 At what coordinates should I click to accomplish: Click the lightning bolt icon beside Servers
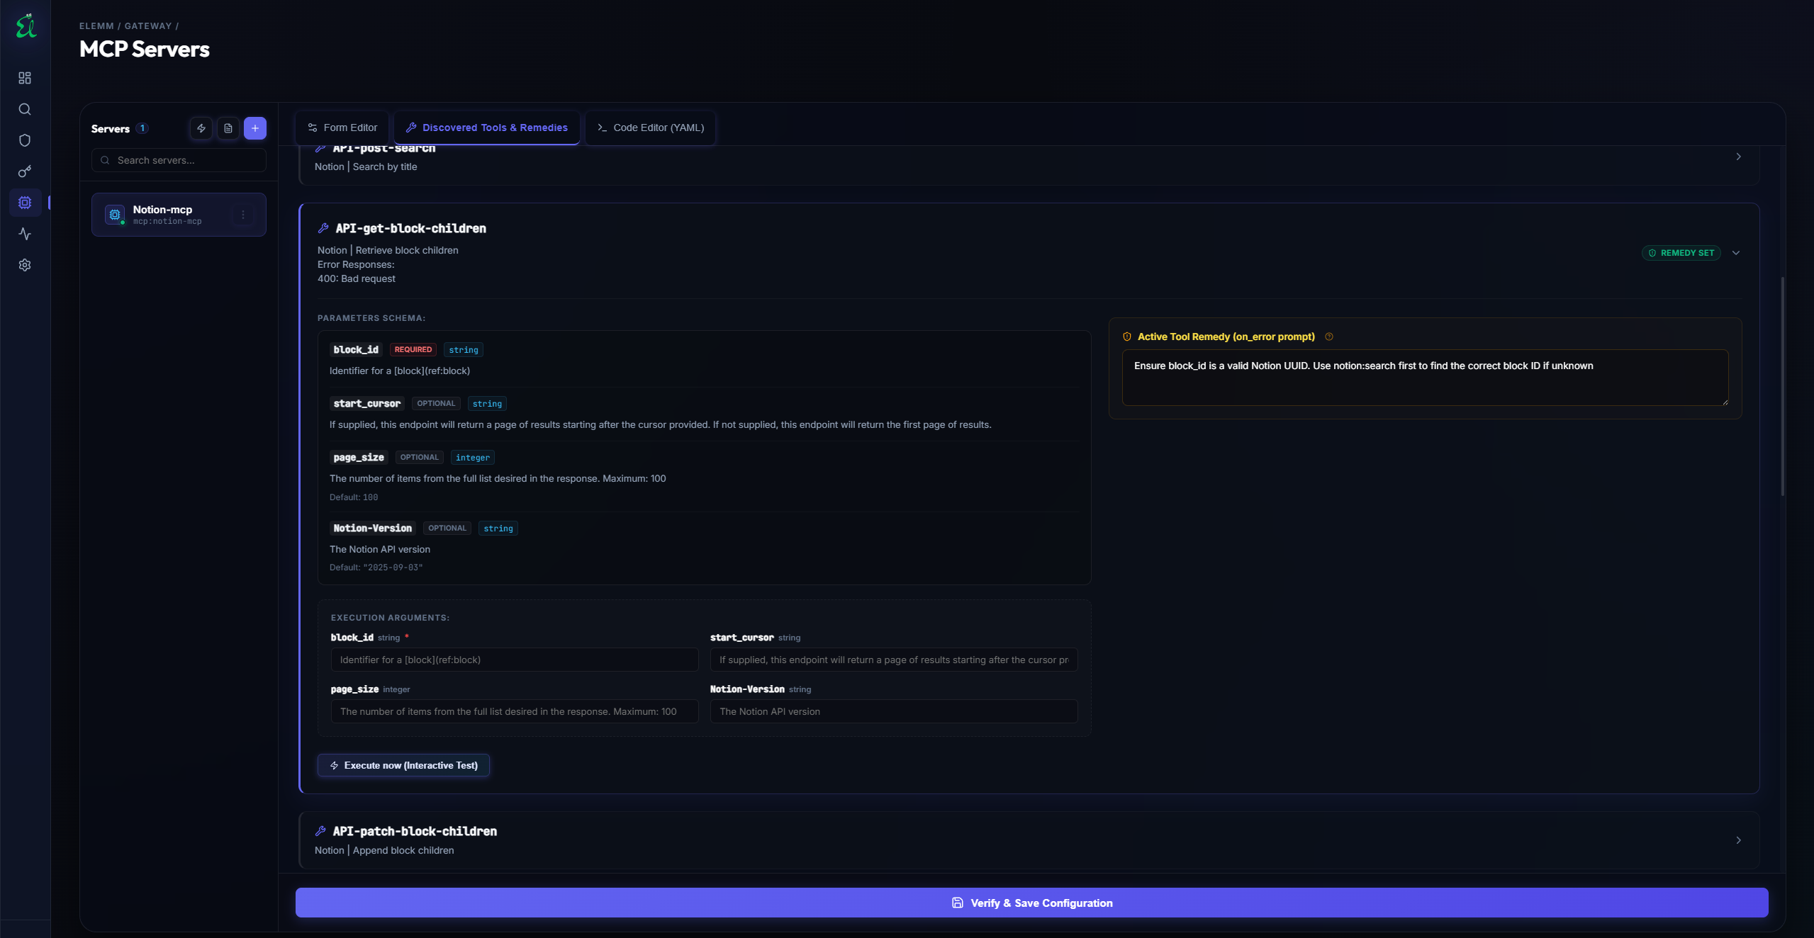click(x=201, y=128)
